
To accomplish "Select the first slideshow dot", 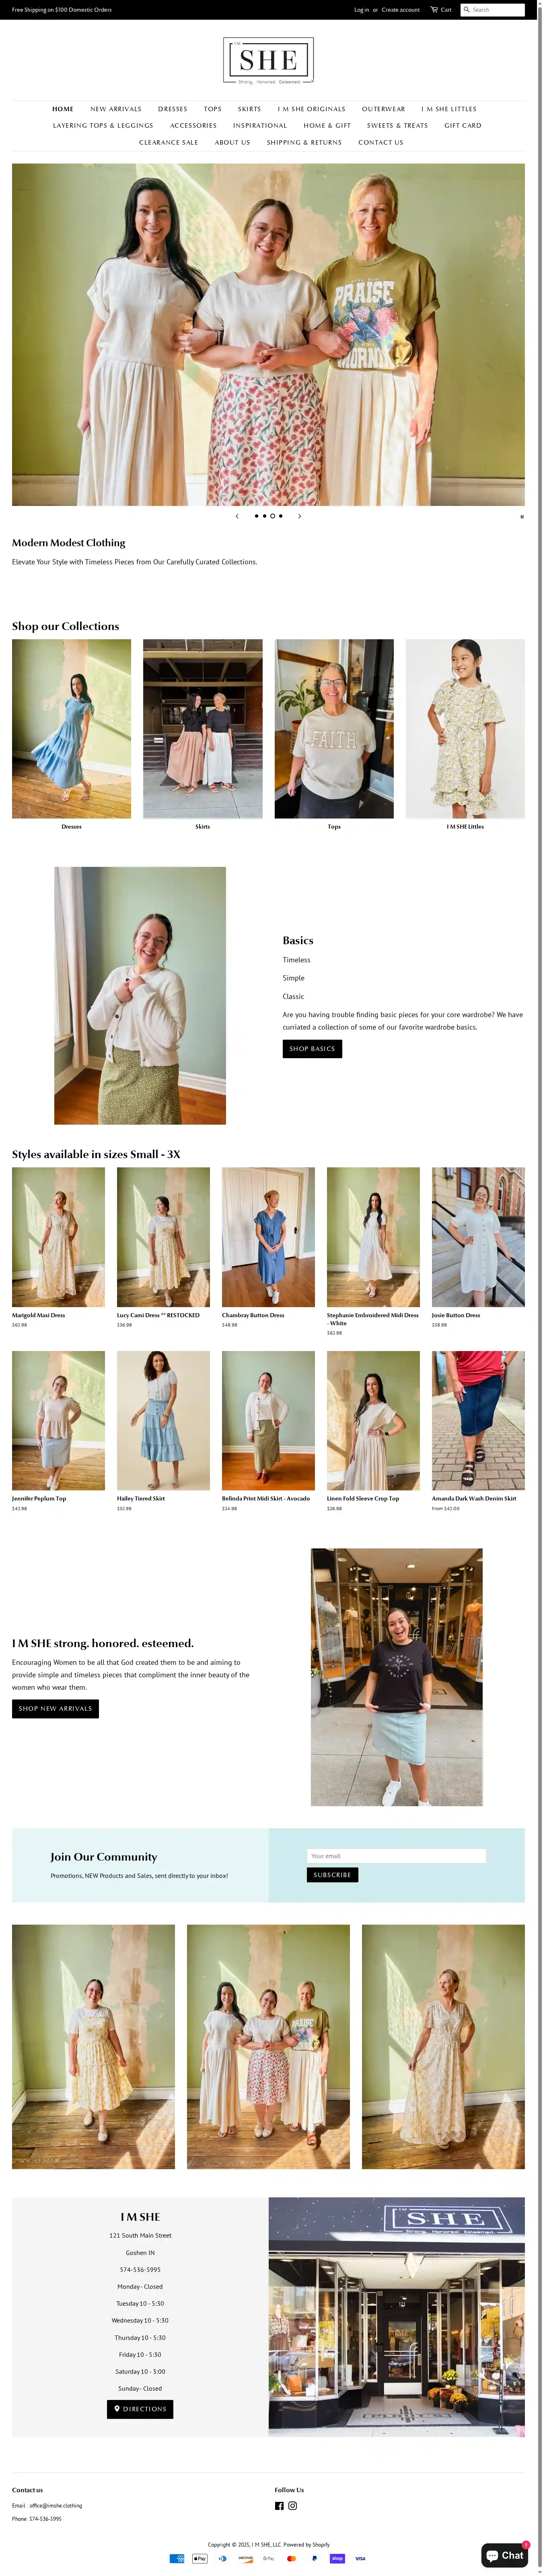I will pos(257,516).
